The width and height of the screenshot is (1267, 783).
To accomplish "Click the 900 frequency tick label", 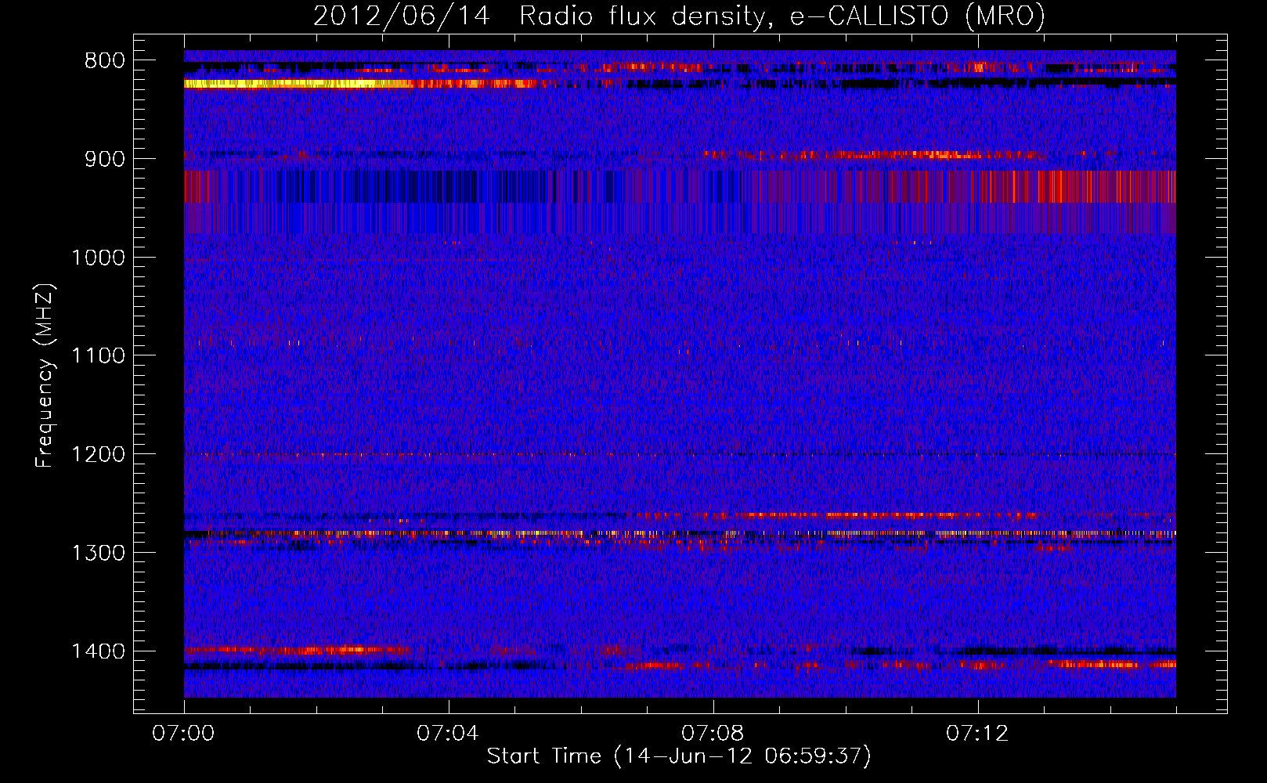I will pos(104,159).
